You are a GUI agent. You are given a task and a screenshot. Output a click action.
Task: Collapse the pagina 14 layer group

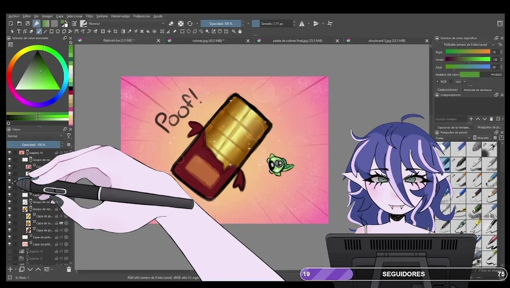27,154
